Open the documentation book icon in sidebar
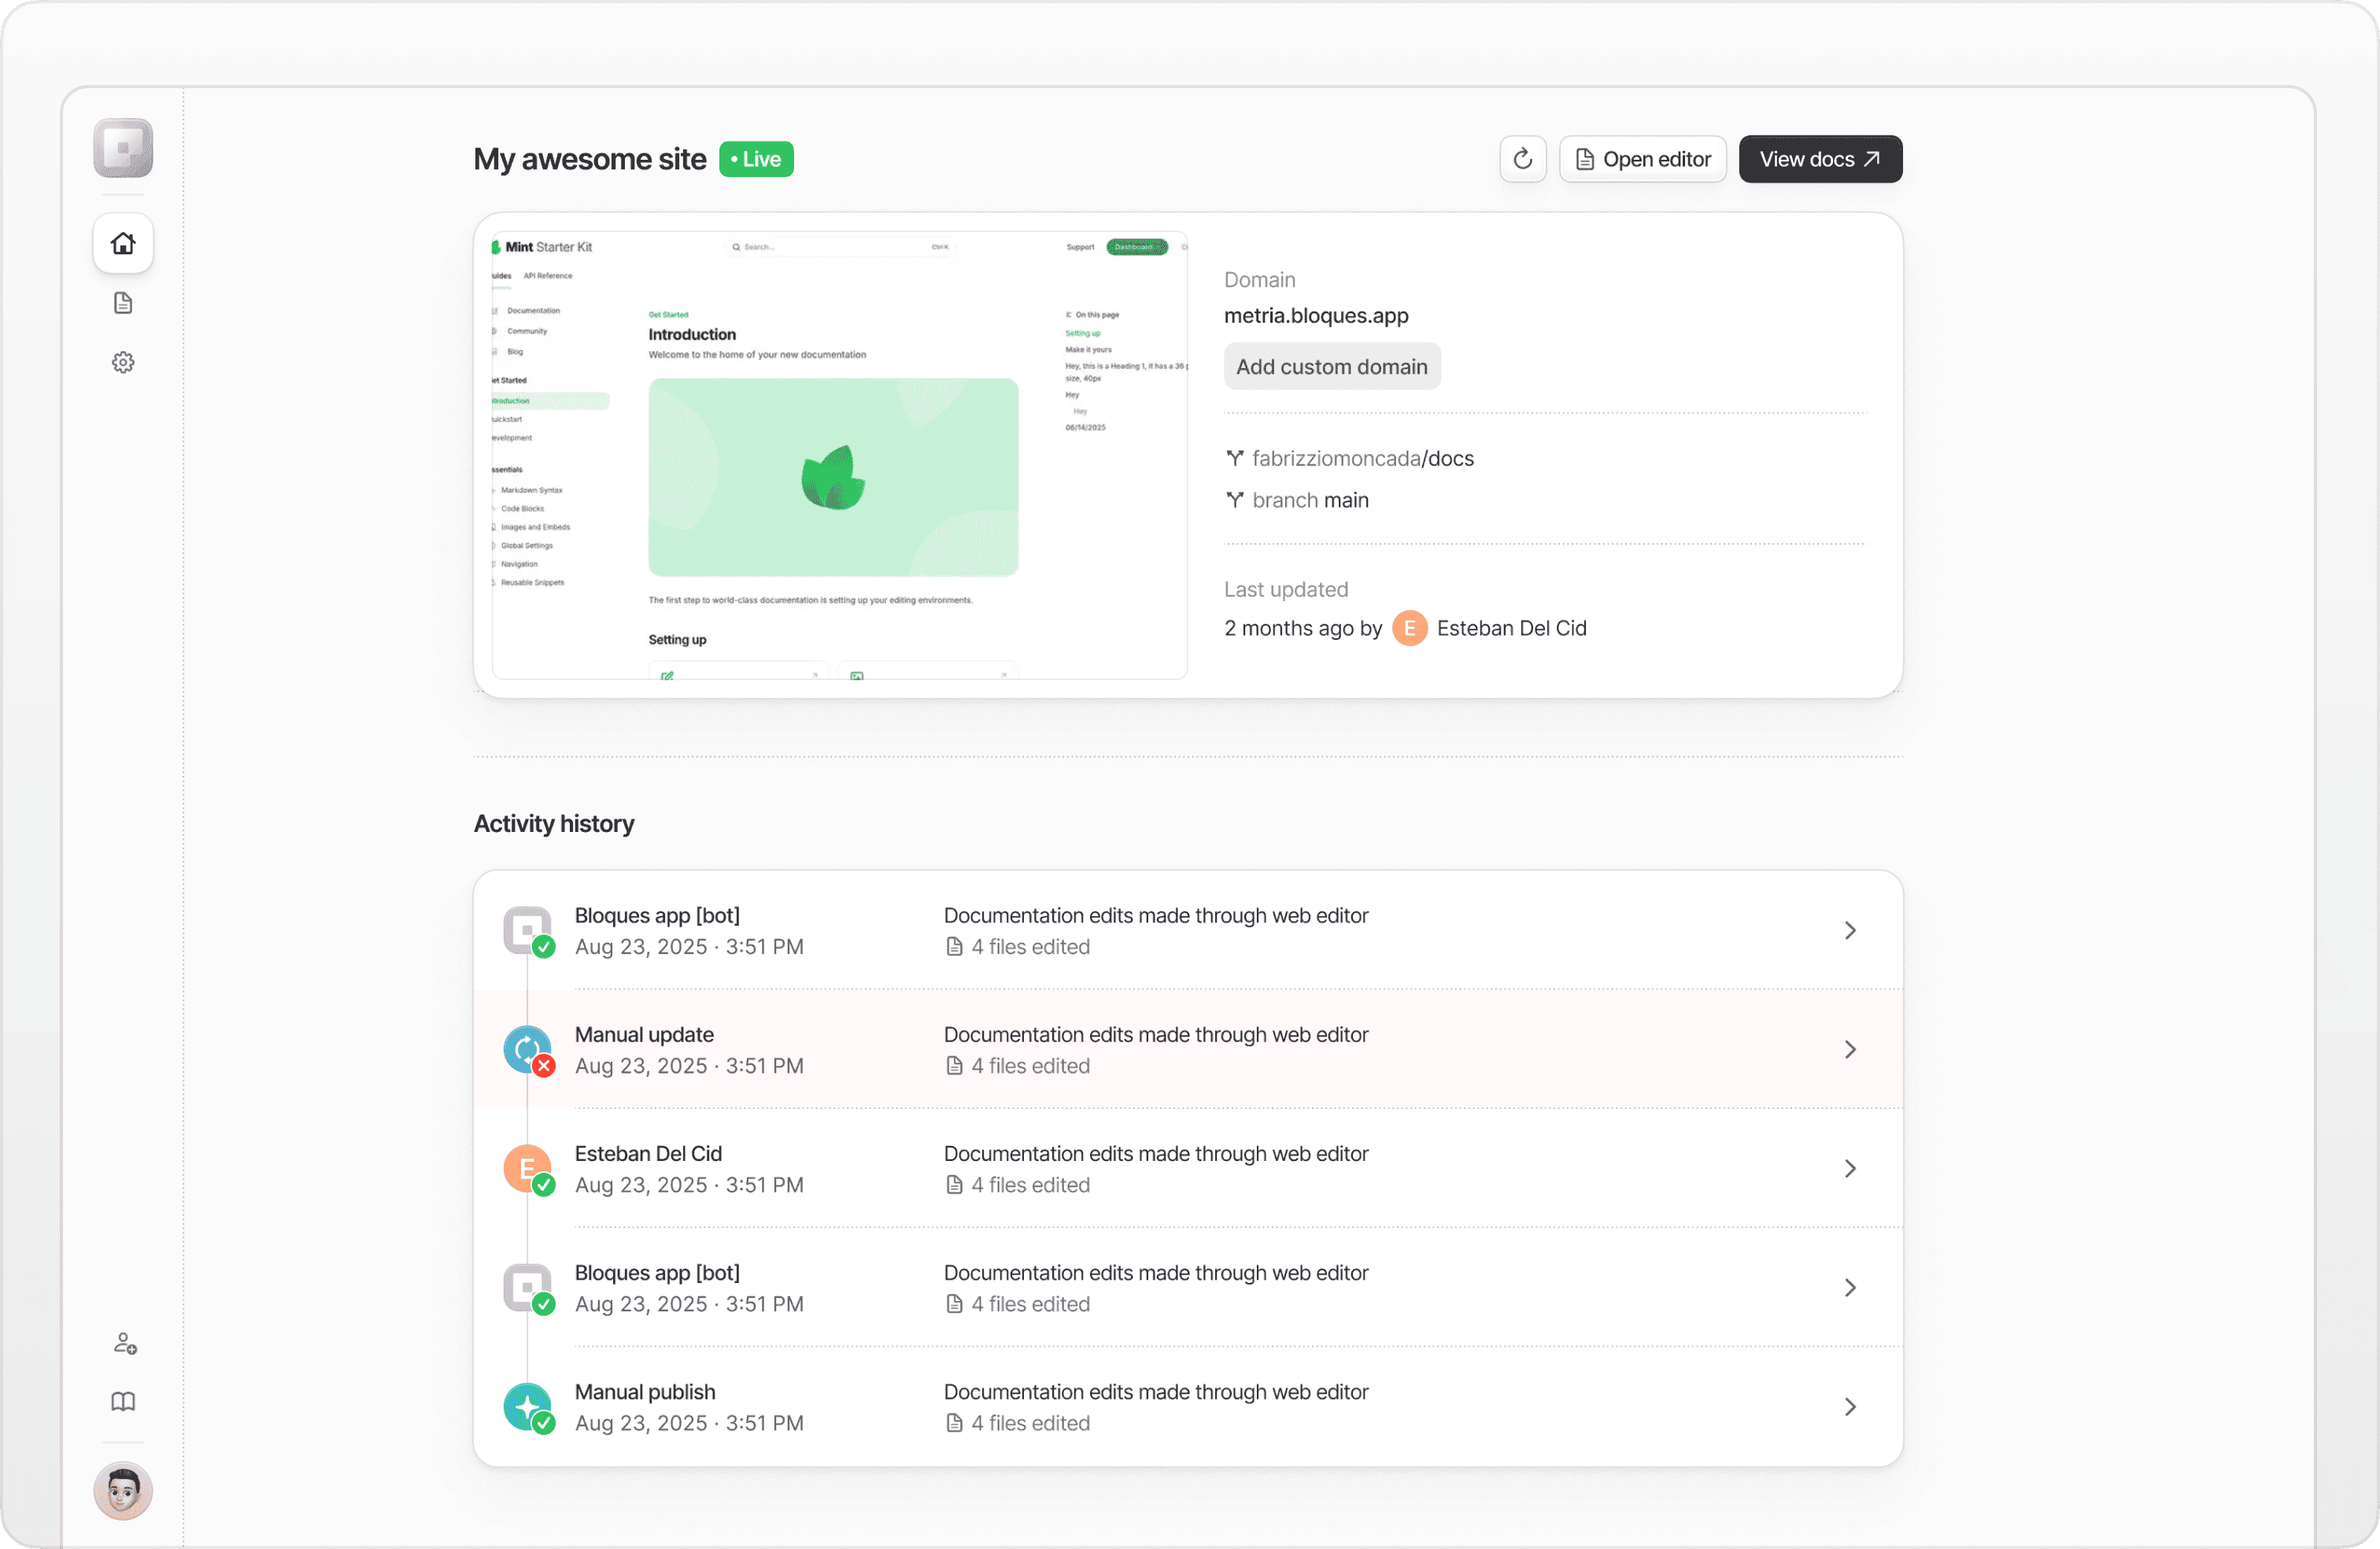 pyautogui.click(x=123, y=1401)
